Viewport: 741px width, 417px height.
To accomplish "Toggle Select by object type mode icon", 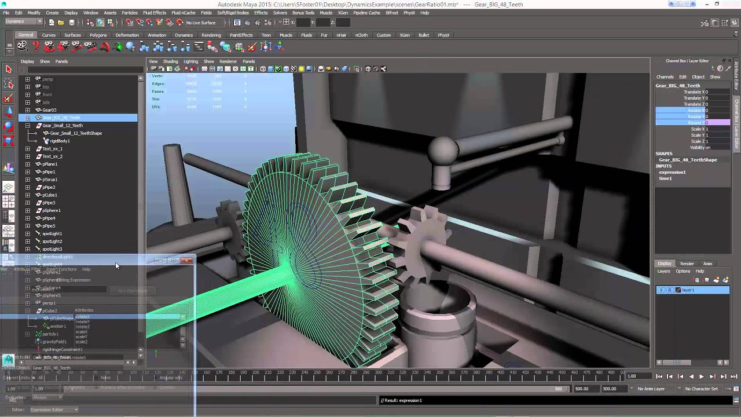I will pyautogui.click(x=100, y=23).
